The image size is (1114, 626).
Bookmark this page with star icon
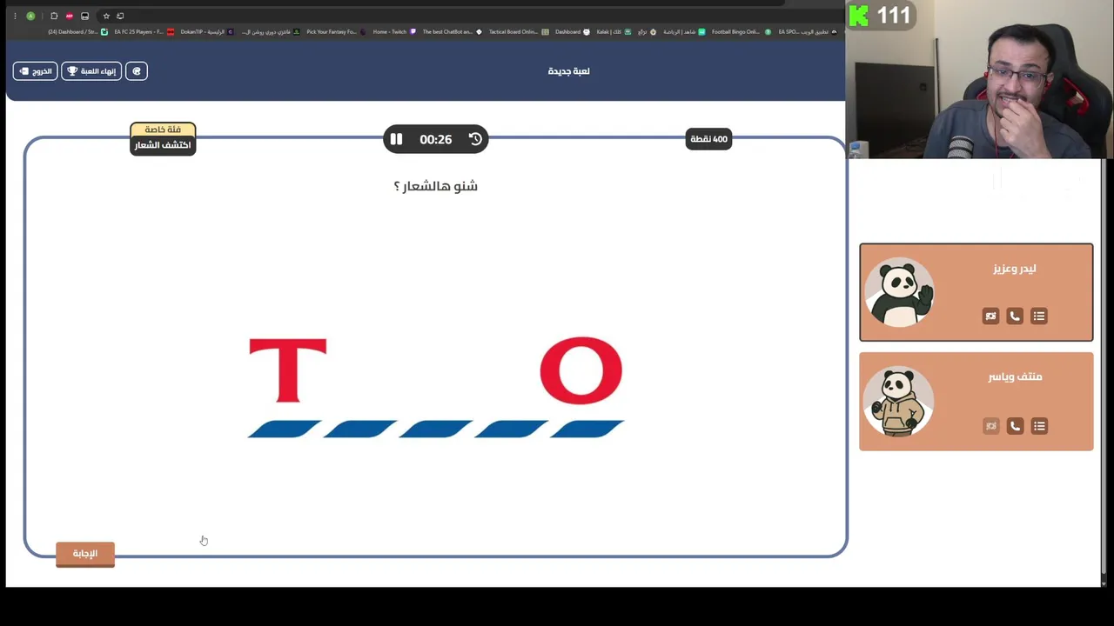(x=106, y=16)
